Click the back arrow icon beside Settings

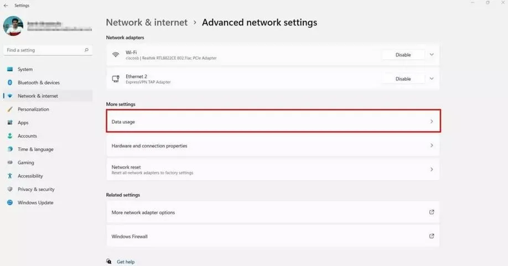6,6
